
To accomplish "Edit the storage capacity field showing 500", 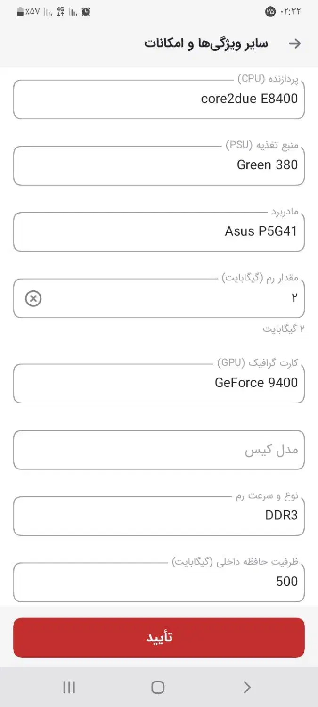I will click(x=159, y=582).
